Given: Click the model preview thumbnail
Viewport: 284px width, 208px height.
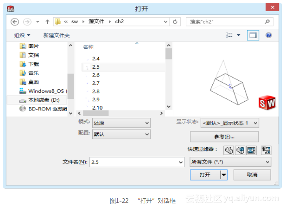Looking at the screenshot, I should pyautogui.click(x=229, y=82).
